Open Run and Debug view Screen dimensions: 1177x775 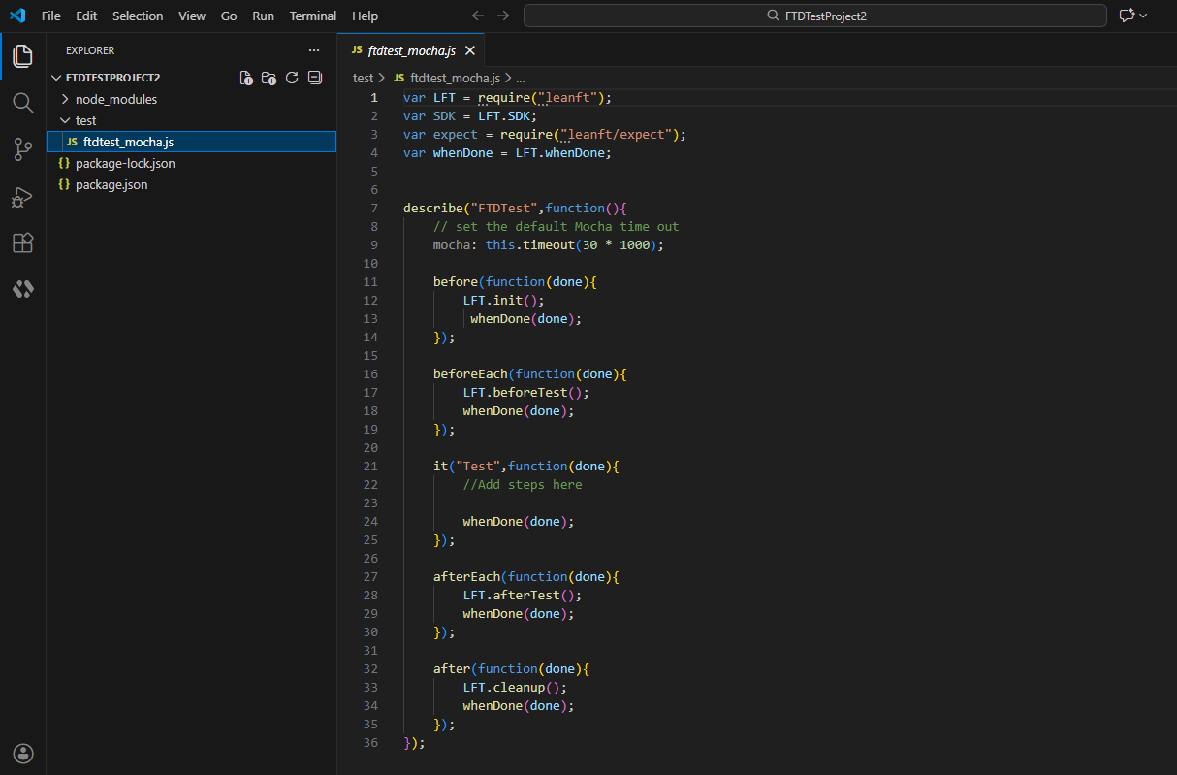tap(22, 197)
